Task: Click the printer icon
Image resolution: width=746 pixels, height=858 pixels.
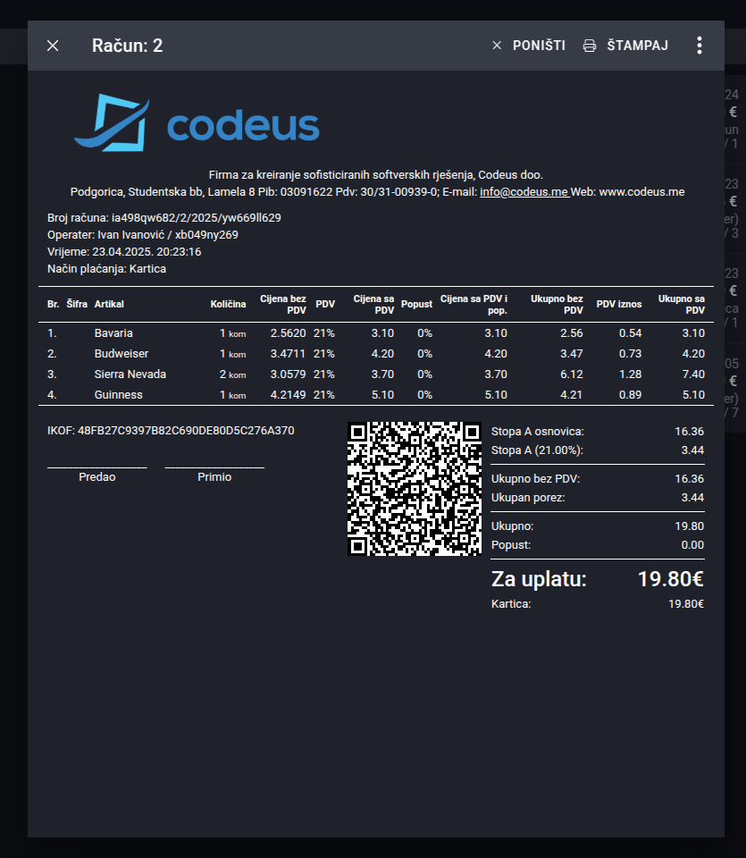Action: point(589,46)
